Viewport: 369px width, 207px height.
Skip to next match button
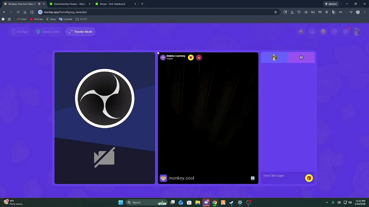[253, 178]
